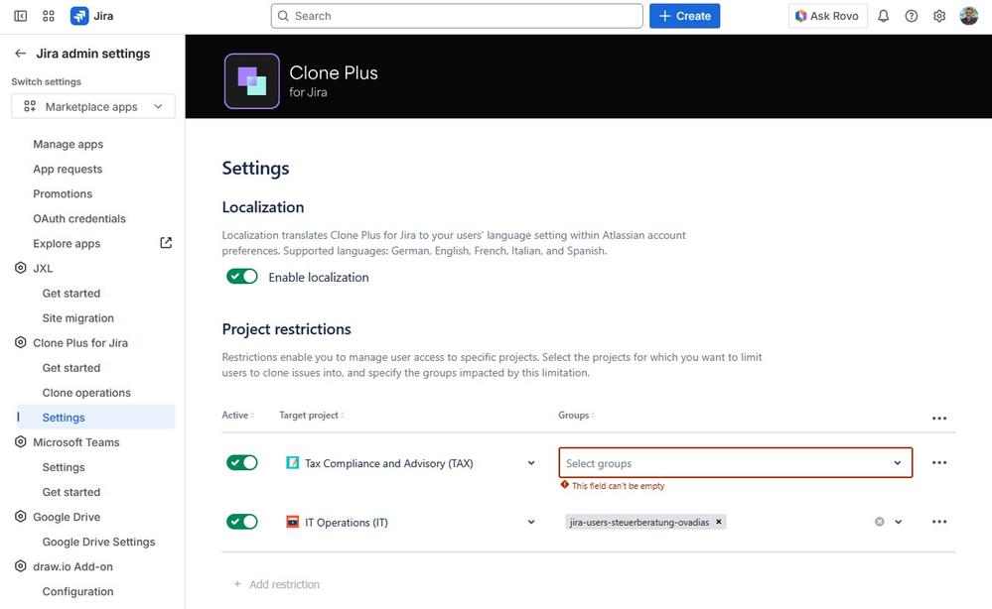Toggle the Tax Compliance restriction active switch
The image size is (992, 609).
pos(242,463)
